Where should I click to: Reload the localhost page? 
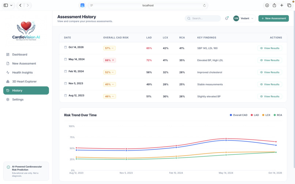click(x=204, y=5)
